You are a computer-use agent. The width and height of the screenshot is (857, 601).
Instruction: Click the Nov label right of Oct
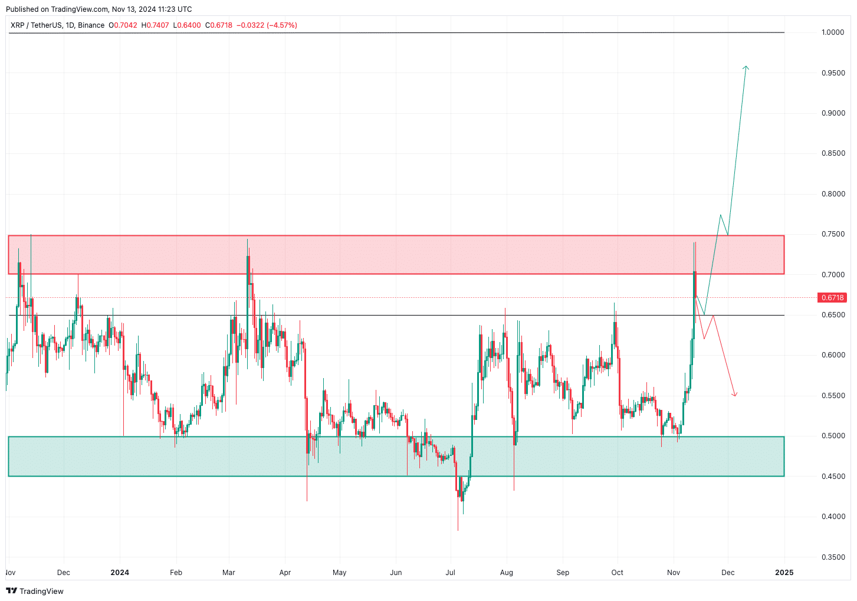(x=674, y=573)
